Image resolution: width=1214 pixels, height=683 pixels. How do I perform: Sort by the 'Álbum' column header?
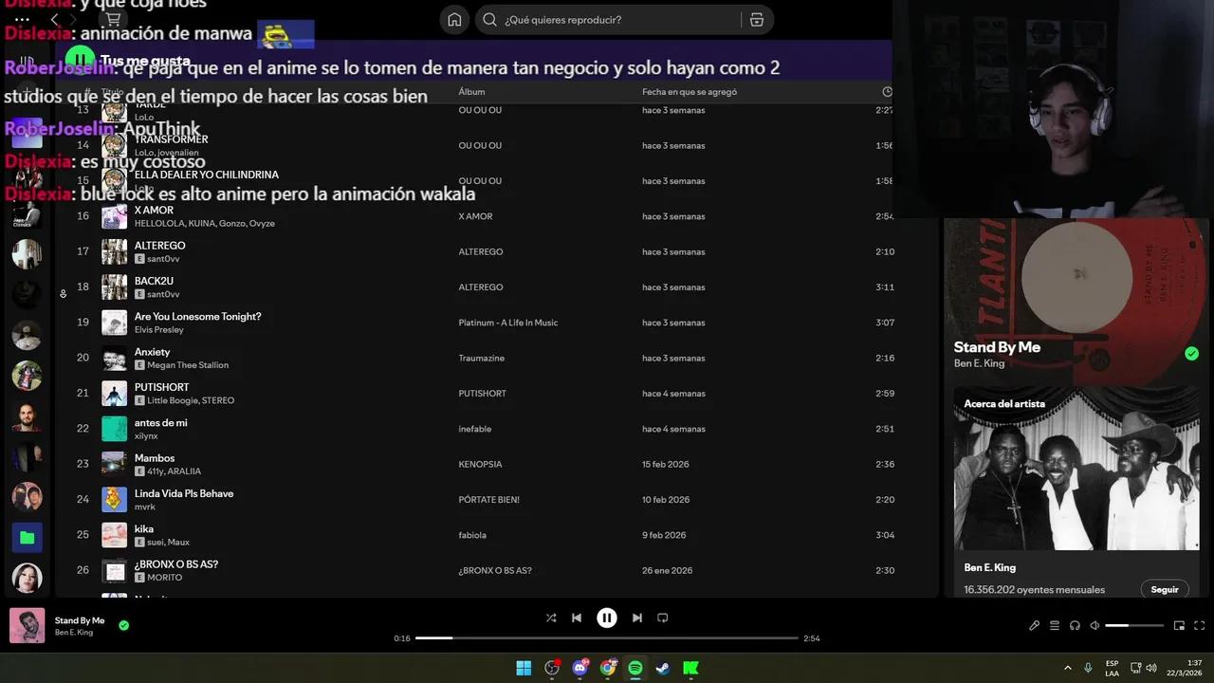pos(471,92)
